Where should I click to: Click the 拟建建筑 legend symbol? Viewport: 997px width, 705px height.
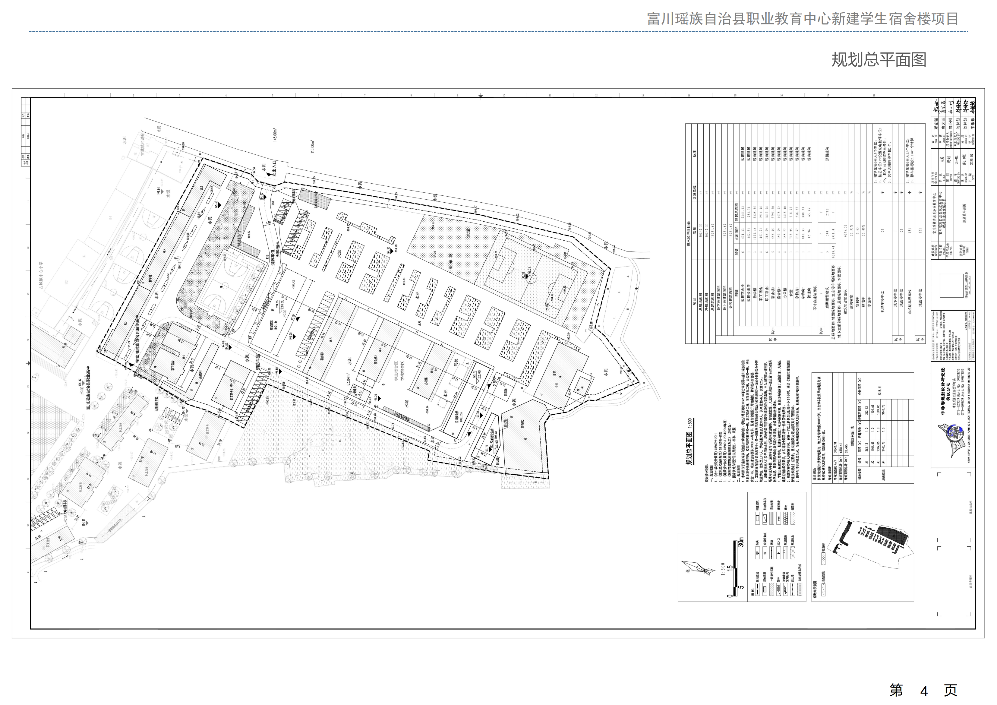click(x=758, y=518)
